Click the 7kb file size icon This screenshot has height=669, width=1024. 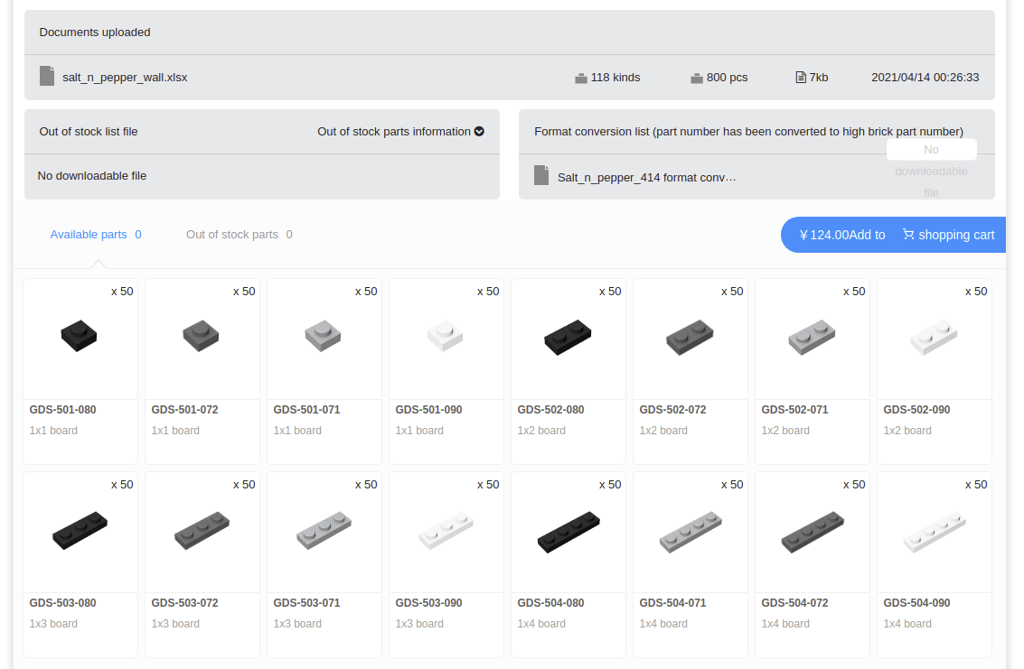pyautogui.click(x=800, y=78)
